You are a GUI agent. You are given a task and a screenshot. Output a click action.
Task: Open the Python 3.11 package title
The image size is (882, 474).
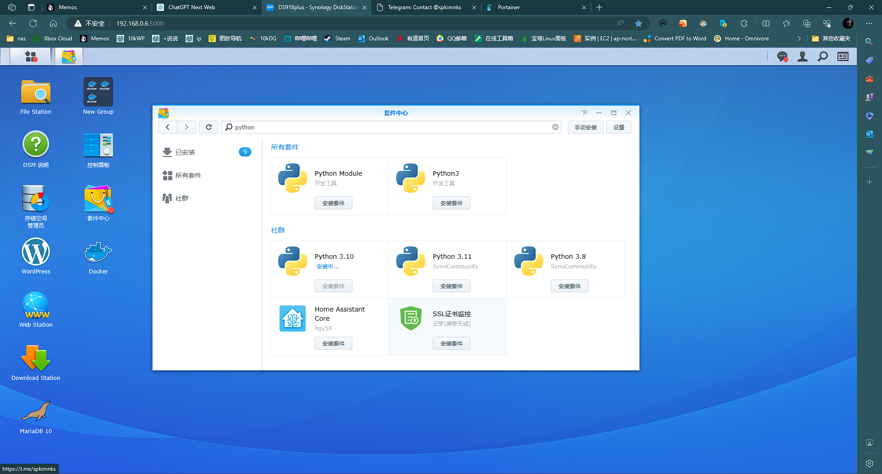(x=452, y=257)
